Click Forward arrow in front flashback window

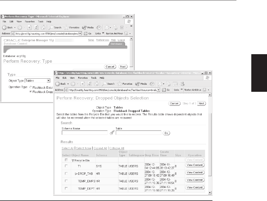[x=73, y=84]
